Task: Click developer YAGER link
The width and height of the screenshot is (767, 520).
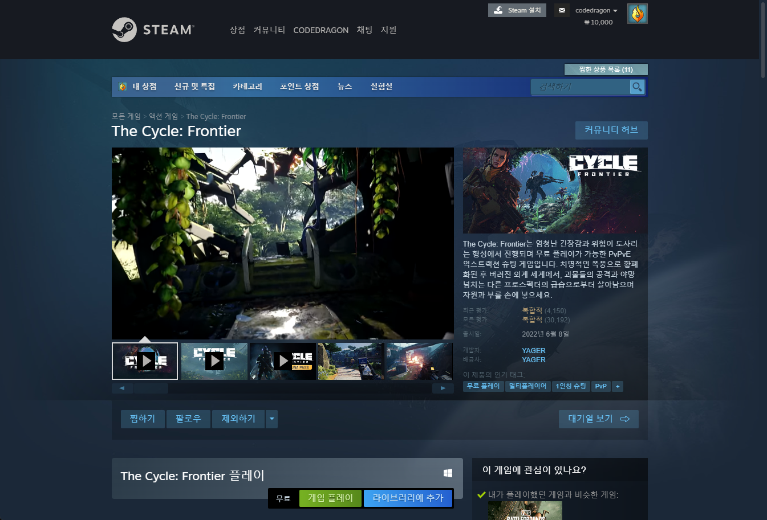Action: click(534, 351)
